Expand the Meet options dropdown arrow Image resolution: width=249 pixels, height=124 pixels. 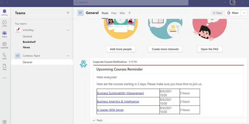click(x=244, y=13)
